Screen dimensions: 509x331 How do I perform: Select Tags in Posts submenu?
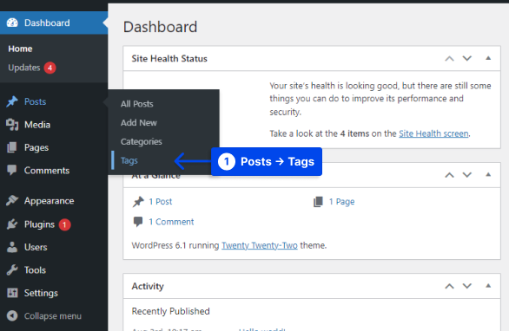129,160
